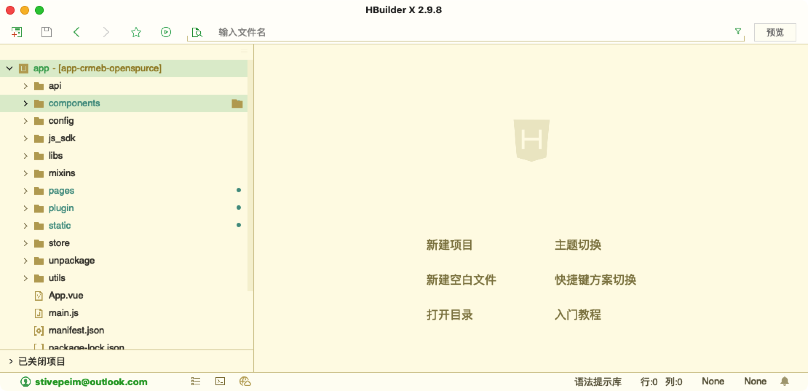Expand the api folder
Viewport: 808px width, 391px height.
click(x=25, y=86)
